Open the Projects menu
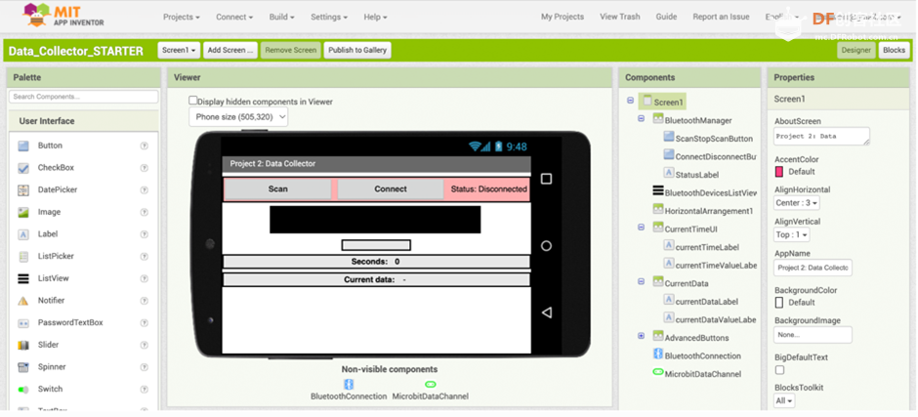This screenshot has width=918, height=417. (181, 17)
